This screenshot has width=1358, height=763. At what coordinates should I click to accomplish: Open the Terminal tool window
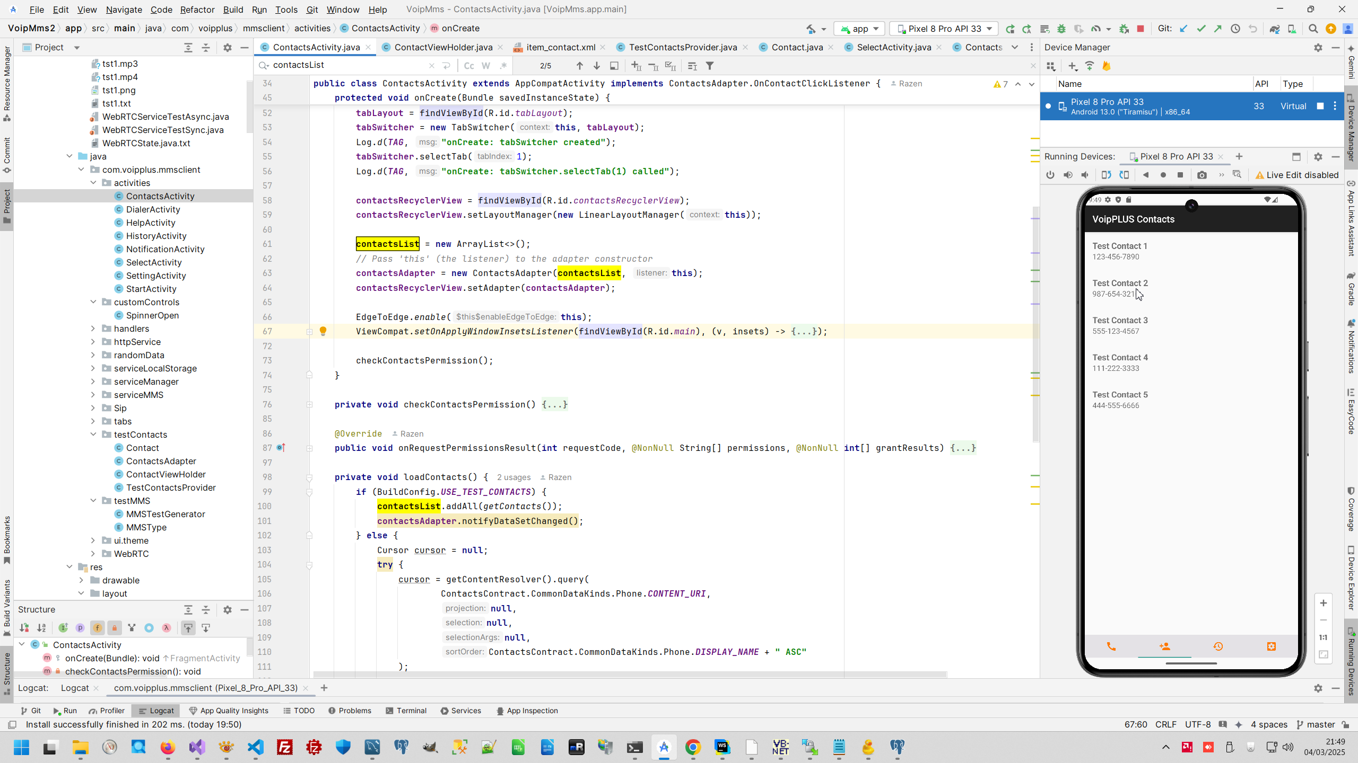click(x=406, y=711)
